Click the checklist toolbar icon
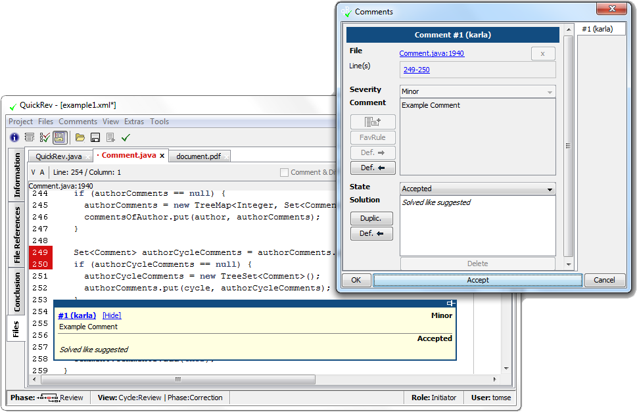 45,137
